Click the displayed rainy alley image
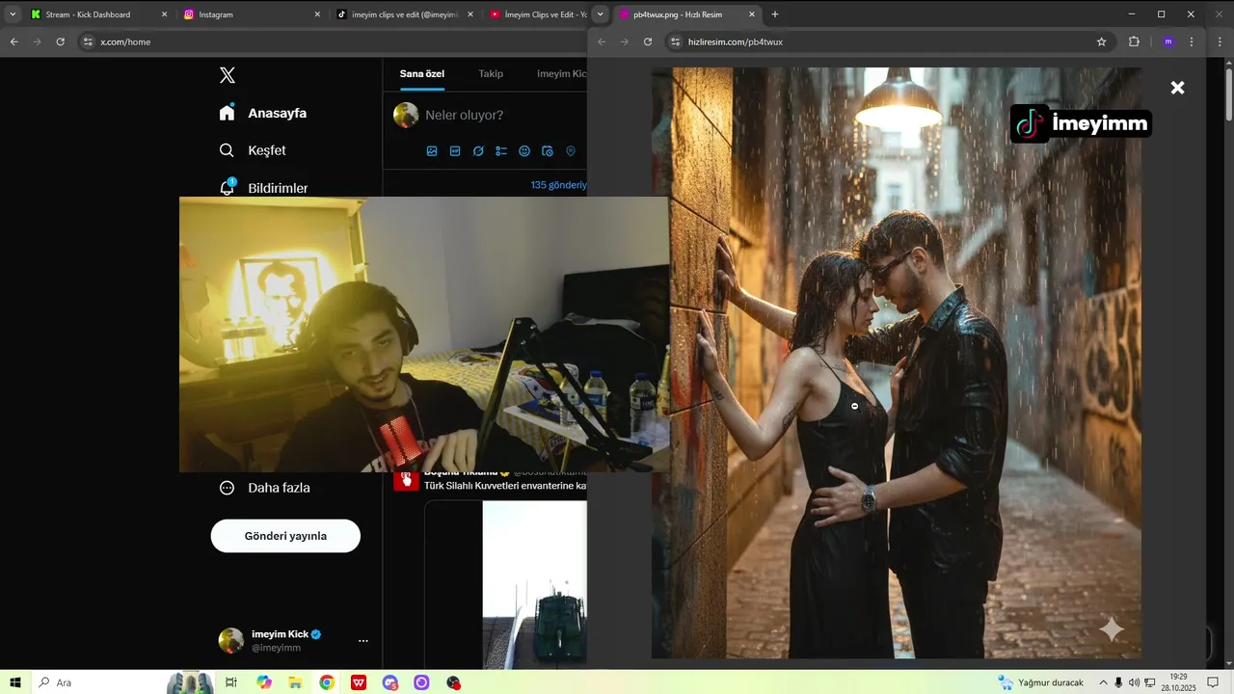The image size is (1234, 694). point(897,362)
